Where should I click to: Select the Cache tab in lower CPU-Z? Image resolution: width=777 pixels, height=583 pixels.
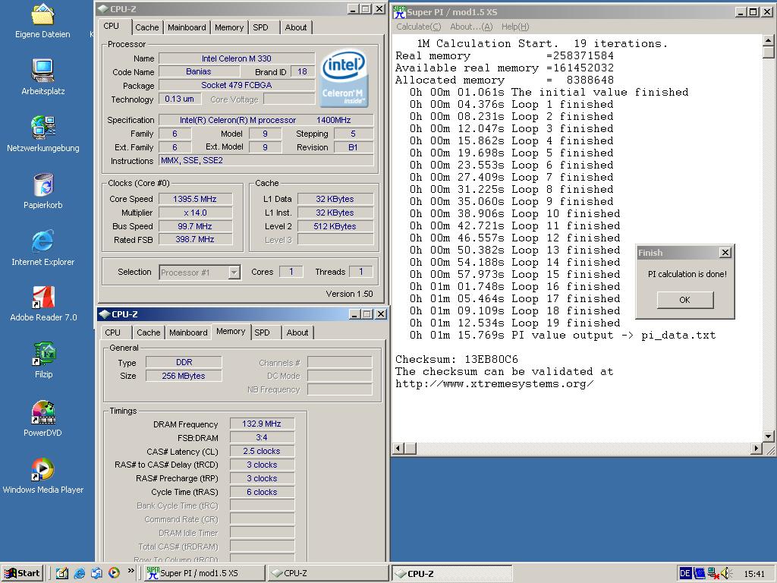149,332
